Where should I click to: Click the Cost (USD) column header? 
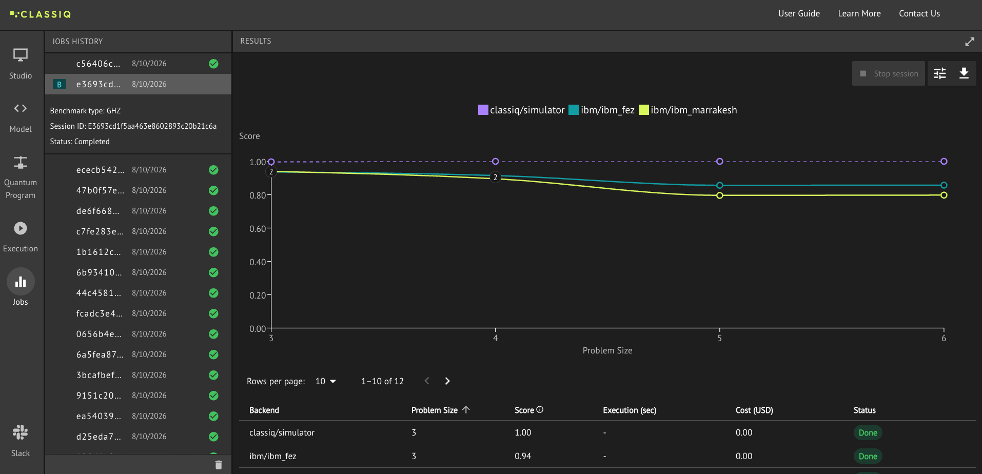point(754,410)
